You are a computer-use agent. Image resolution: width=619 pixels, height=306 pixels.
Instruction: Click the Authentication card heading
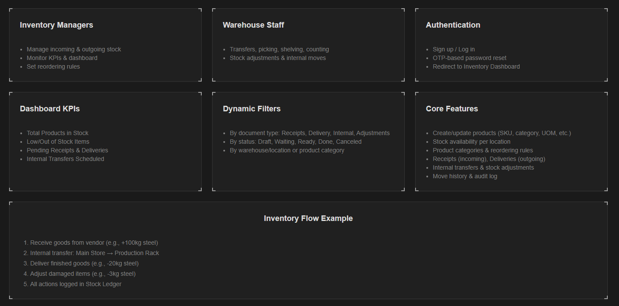click(x=453, y=25)
